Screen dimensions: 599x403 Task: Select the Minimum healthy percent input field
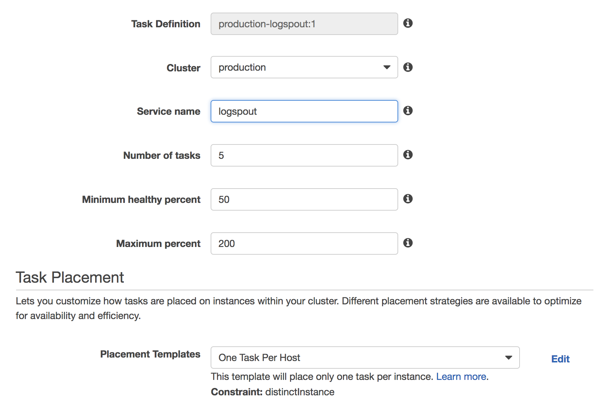point(304,199)
